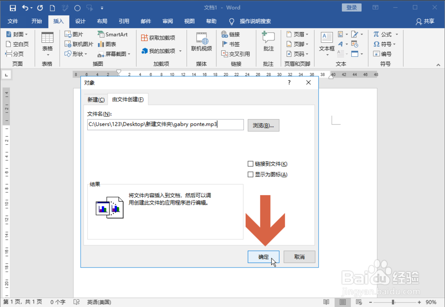
Task: Insert a blank page (空白页)
Action: pyautogui.click(x=17, y=44)
